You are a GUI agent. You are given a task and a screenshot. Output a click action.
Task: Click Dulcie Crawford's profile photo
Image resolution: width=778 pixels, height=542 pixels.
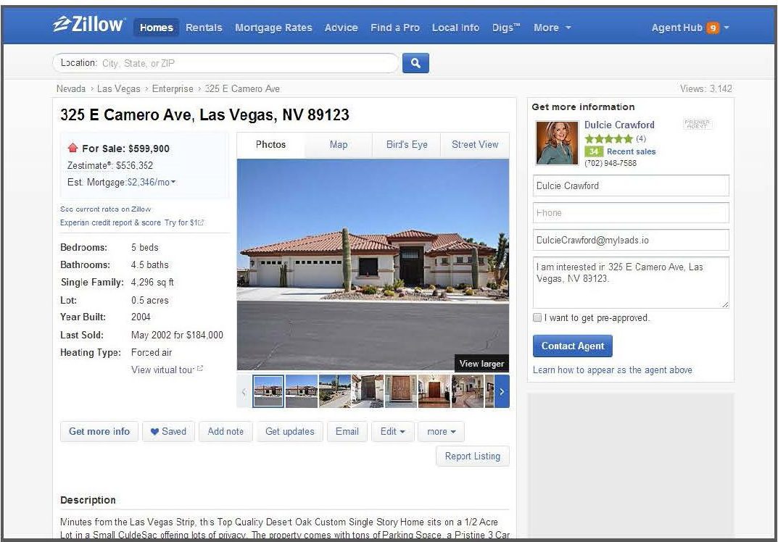pos(557,143)
